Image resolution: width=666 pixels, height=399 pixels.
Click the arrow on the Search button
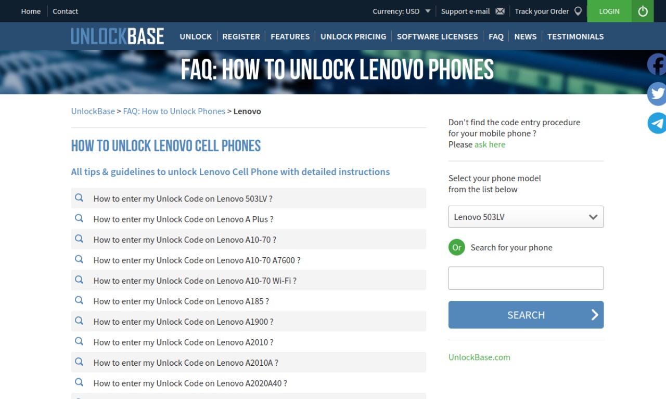(595, 314)
